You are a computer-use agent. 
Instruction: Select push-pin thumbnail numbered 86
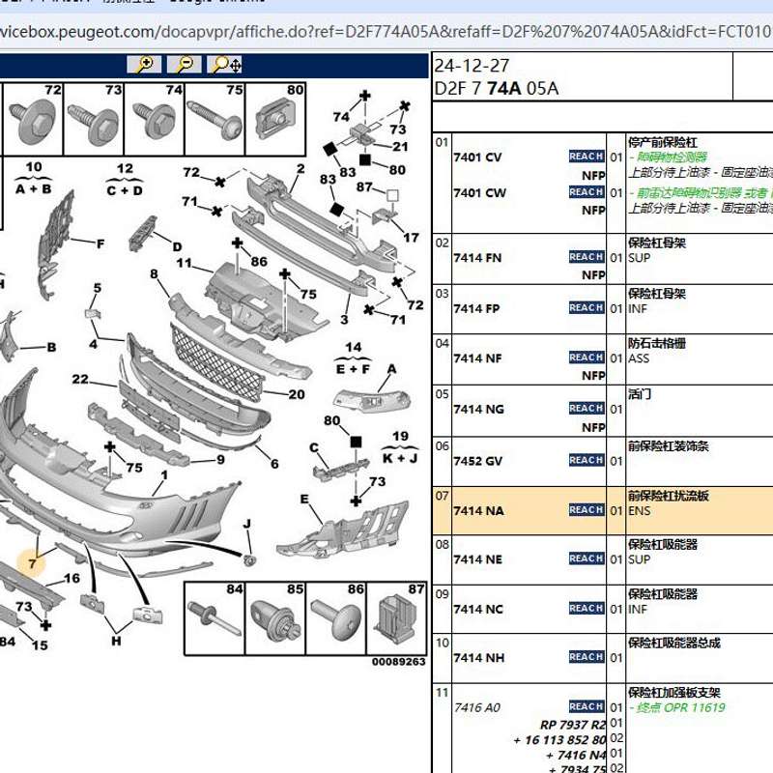336,618
